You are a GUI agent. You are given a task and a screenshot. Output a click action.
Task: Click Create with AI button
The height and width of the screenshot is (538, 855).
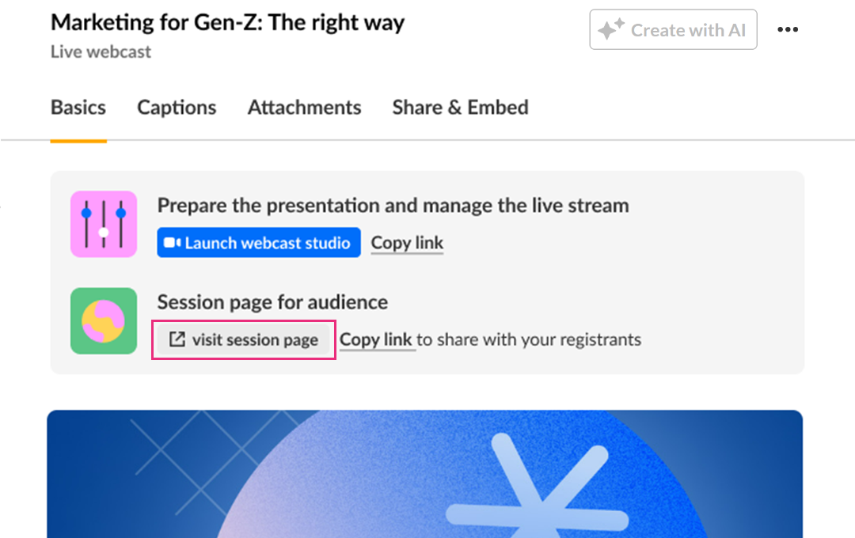(673, 29)
